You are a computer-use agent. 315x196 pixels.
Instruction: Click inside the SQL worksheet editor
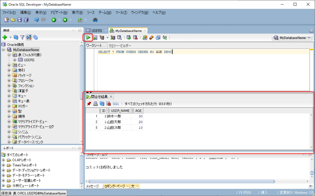tap(203, 70)
